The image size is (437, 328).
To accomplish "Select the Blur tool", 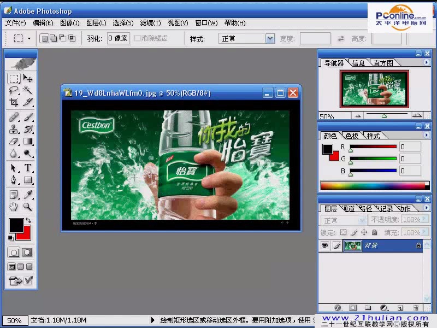I will 14,153.
